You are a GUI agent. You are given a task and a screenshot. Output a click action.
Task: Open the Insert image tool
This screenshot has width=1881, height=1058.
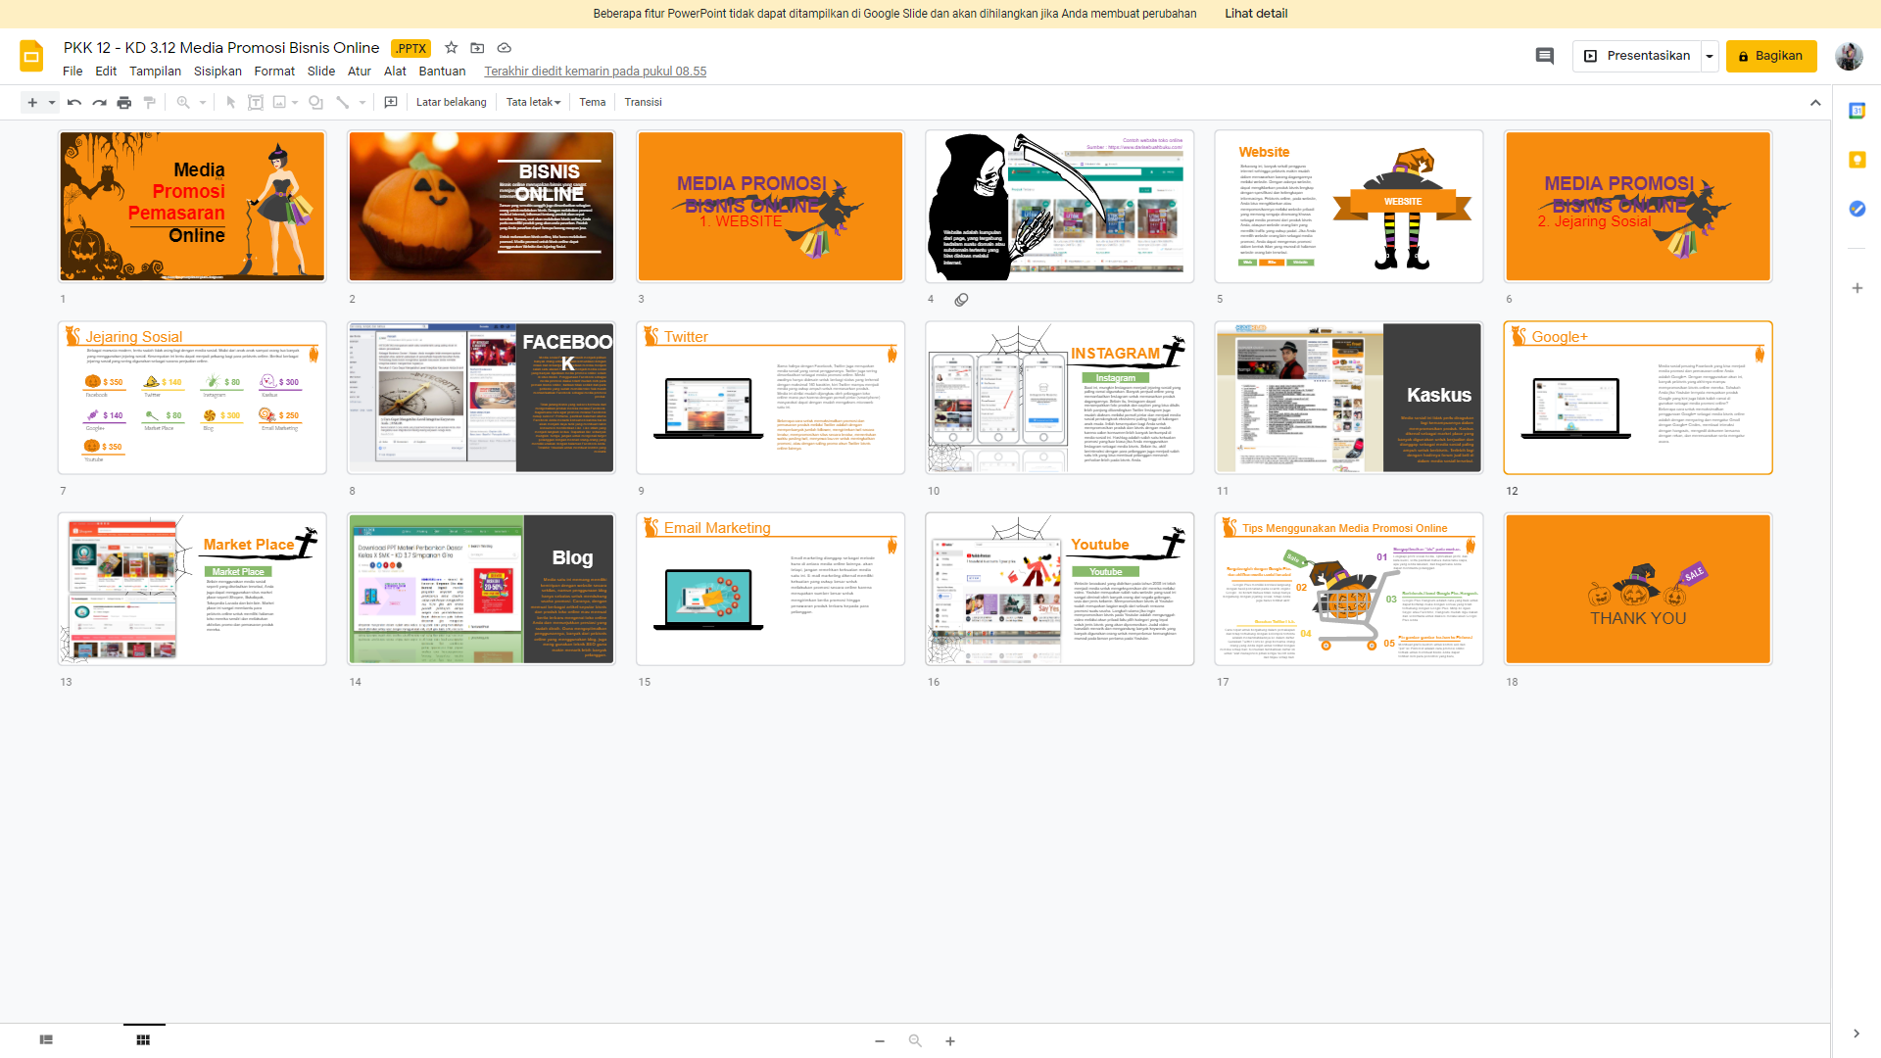(x=280, y=102)
